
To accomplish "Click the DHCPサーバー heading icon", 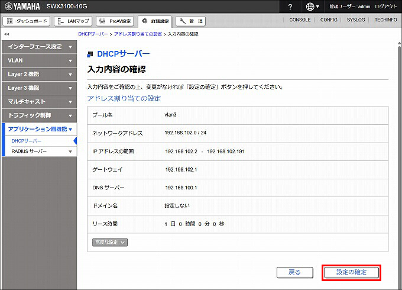I will (x=90, y=54).
